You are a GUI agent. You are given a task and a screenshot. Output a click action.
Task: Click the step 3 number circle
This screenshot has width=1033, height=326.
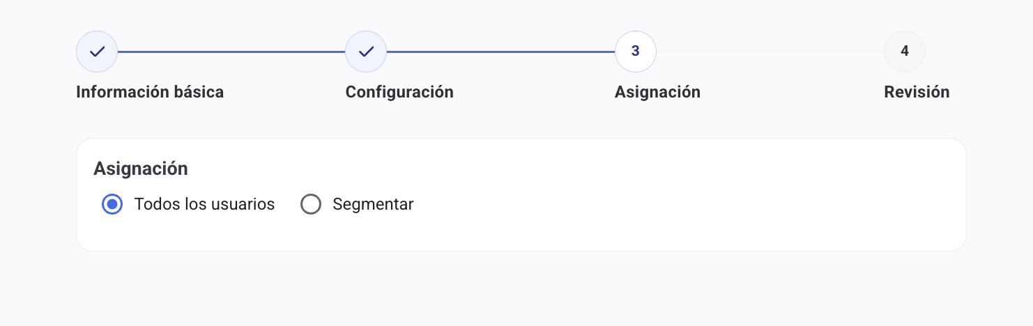coord(635,52)
